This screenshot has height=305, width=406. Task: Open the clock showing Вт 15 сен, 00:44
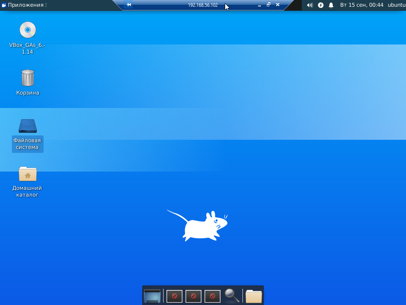(x=362, y=5)
